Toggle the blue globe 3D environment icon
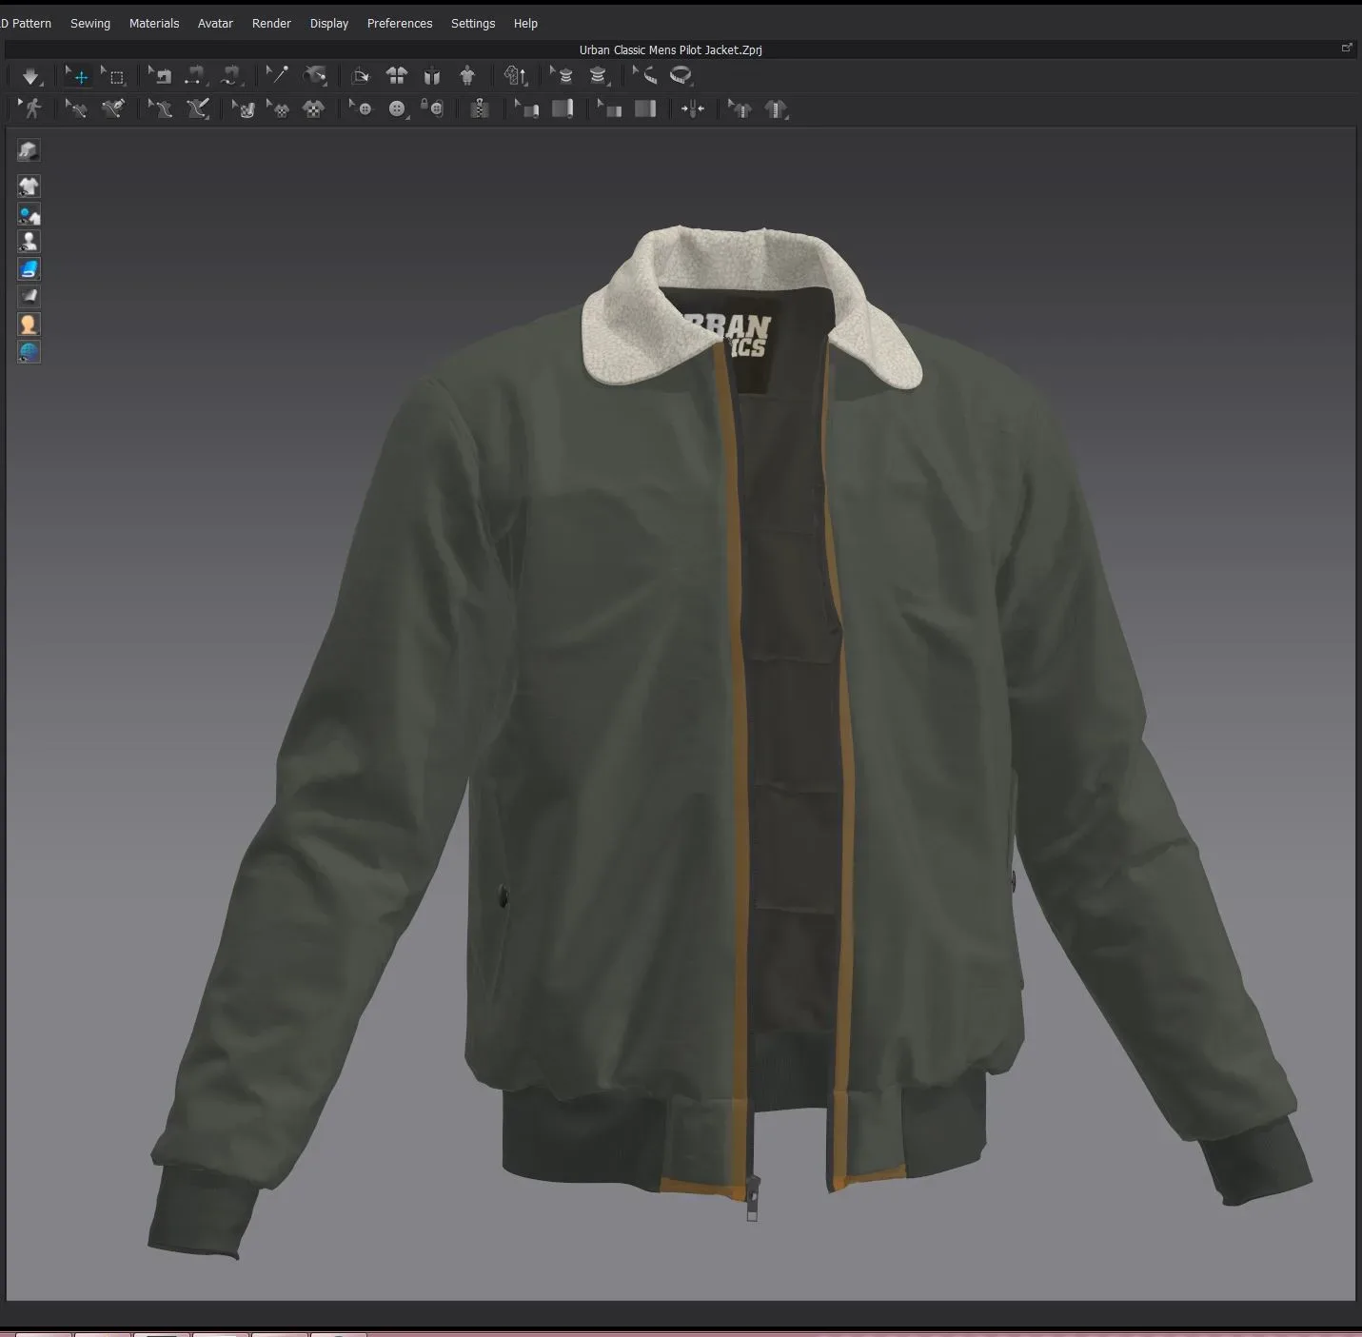The image size is (1362, 1337). (x=29, y=352)
